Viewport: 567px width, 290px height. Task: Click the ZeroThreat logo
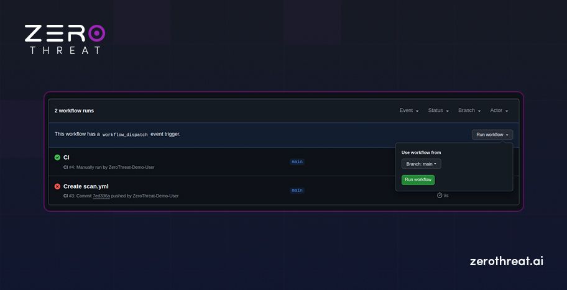65,39
